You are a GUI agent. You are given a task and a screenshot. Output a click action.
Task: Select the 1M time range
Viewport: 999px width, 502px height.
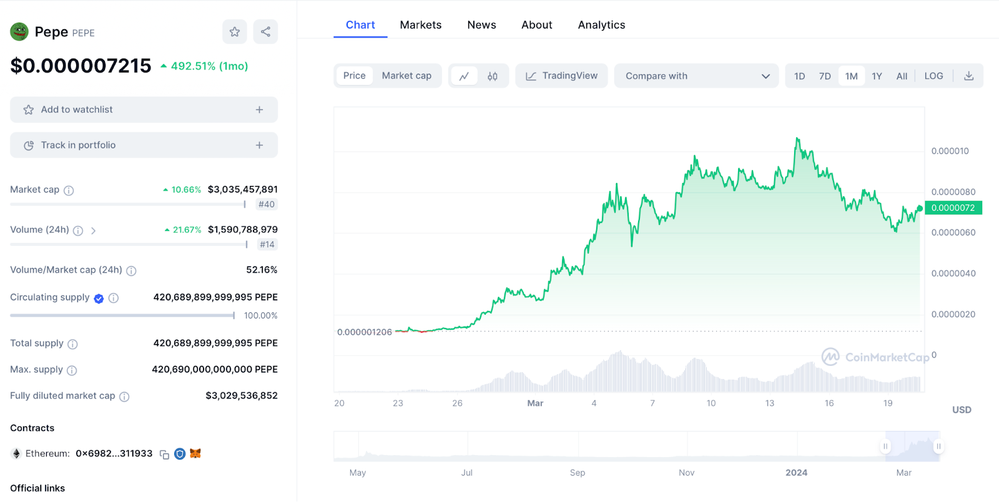click(851, 76)
